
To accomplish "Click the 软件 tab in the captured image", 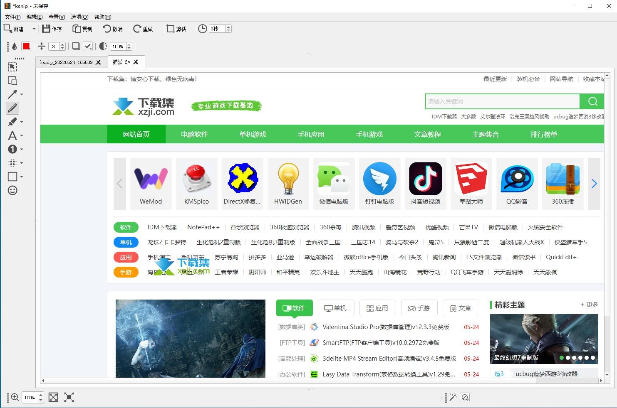I will tap(294, 308).
